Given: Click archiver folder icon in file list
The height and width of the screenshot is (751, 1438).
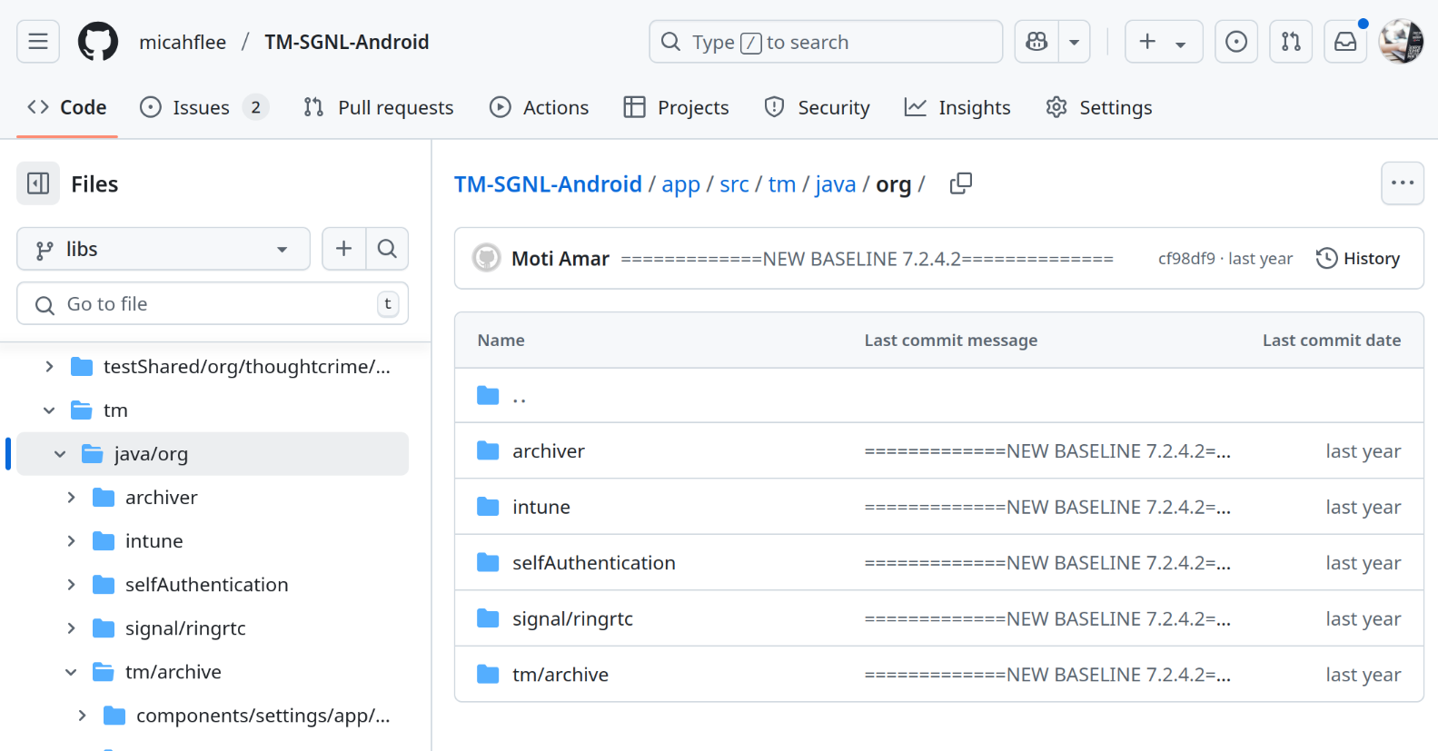Looking at the screenshot, I should [x=489, y=451].
